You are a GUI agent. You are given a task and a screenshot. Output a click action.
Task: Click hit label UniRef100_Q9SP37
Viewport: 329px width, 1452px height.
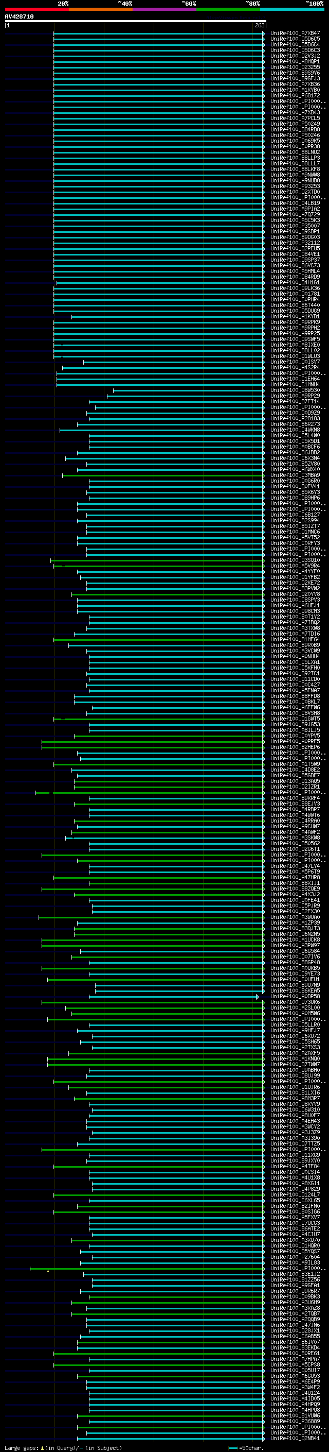pos(295,260)
